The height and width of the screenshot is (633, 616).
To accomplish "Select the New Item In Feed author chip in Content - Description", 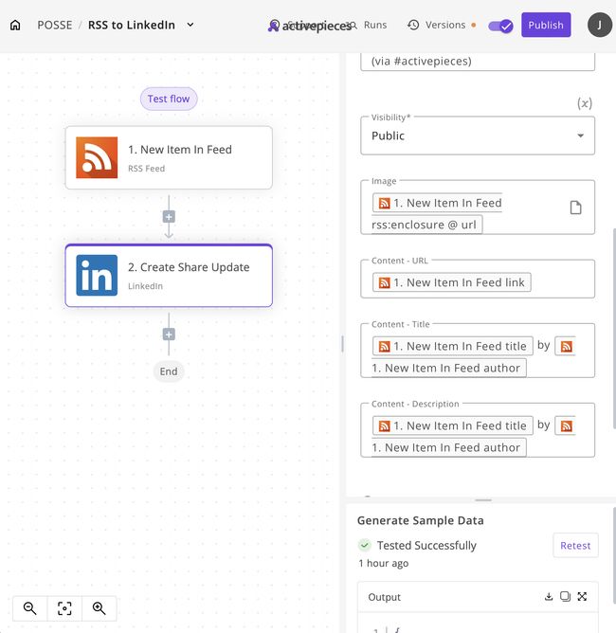I will coord(448,447).
